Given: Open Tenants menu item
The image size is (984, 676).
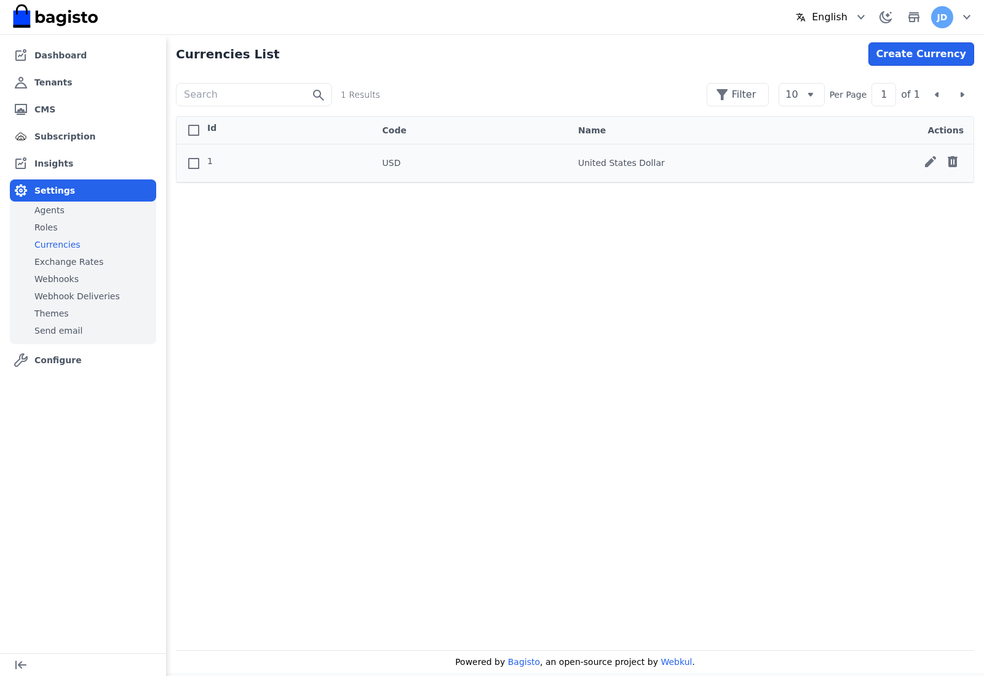Looking at the screenshot, I should pos(83,82).
